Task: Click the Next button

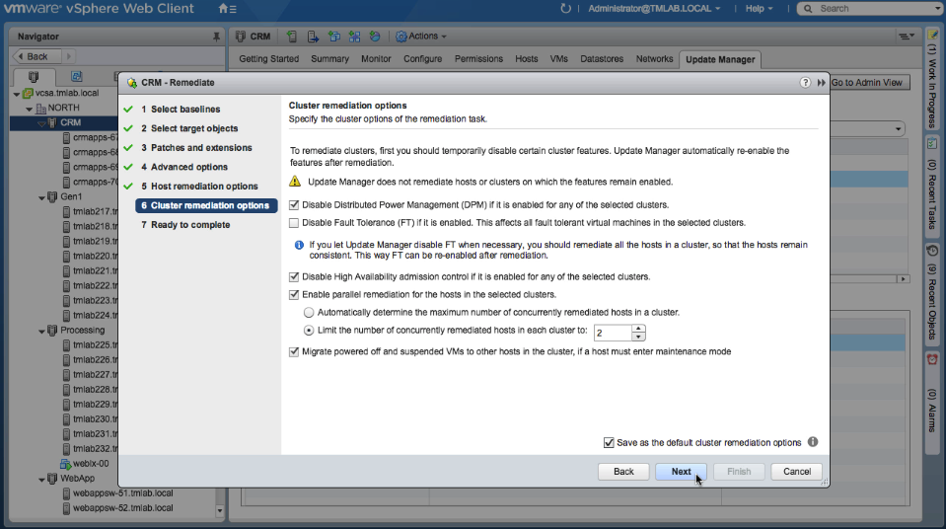Action: point(681,472)
